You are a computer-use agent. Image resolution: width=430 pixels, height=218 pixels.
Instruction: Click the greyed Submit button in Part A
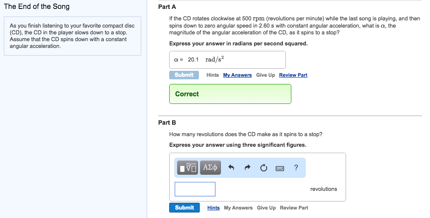184,75
